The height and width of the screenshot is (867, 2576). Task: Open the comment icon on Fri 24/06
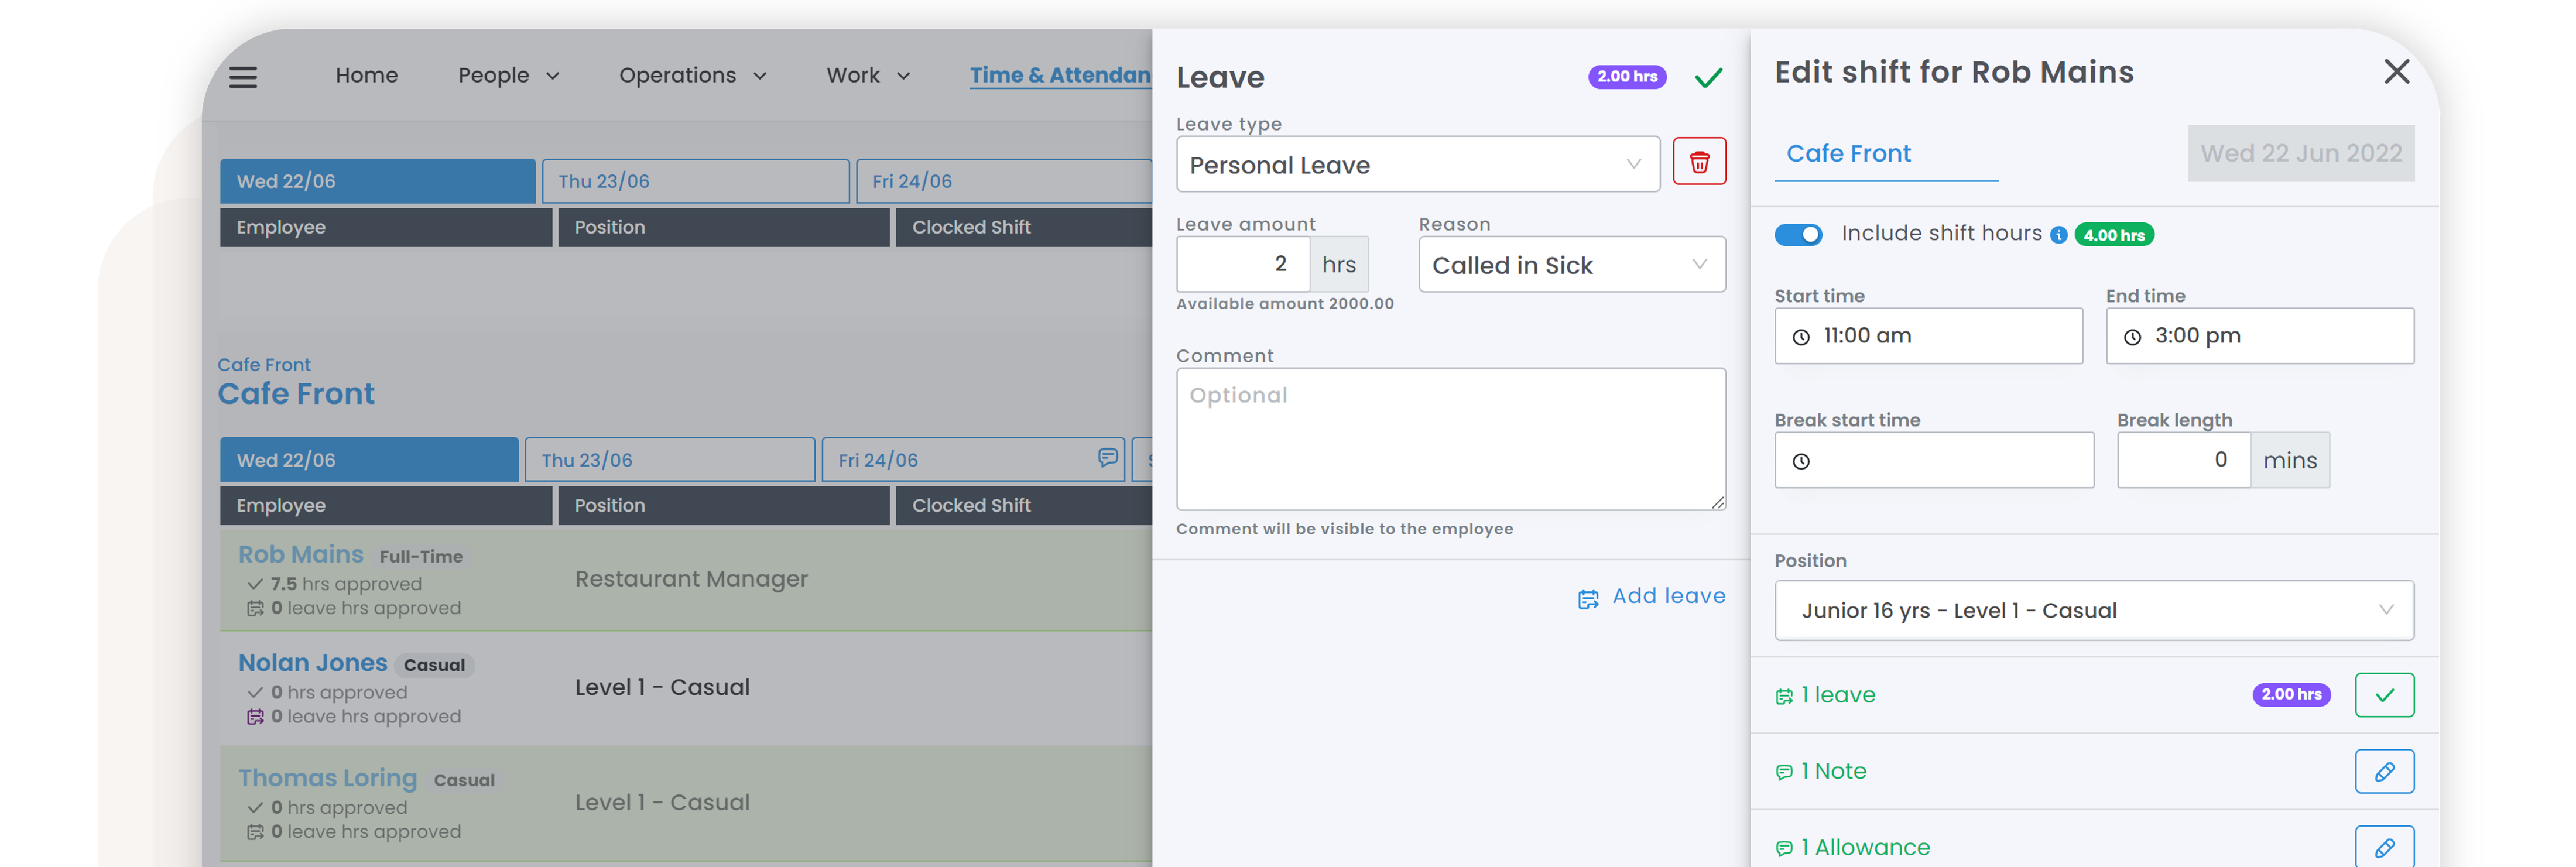point(1107,458)
